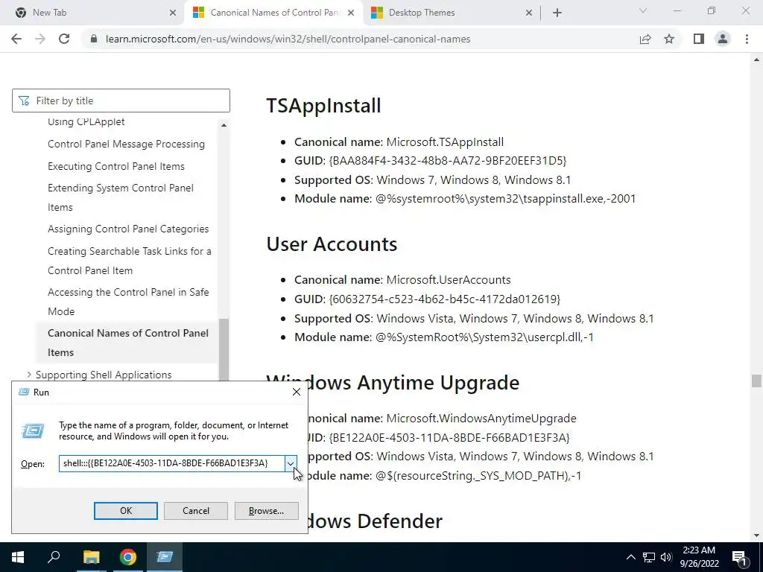The image size is (763, 572).
Task: Click Browse in the Run dialog
Action: [x=266, y=511]
